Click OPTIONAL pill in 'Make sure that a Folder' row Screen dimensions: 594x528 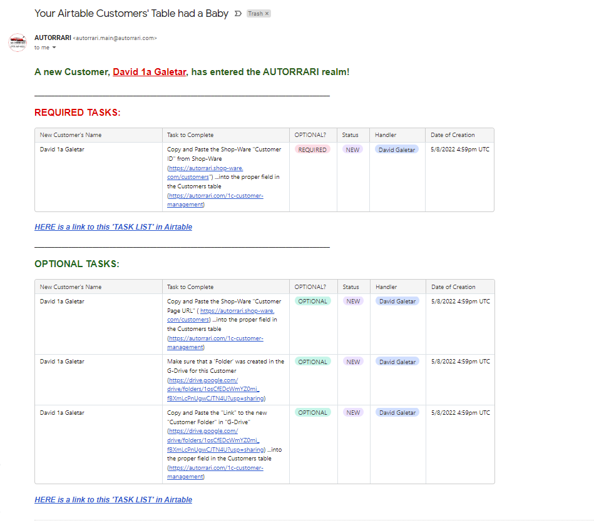tap(312, 362)
